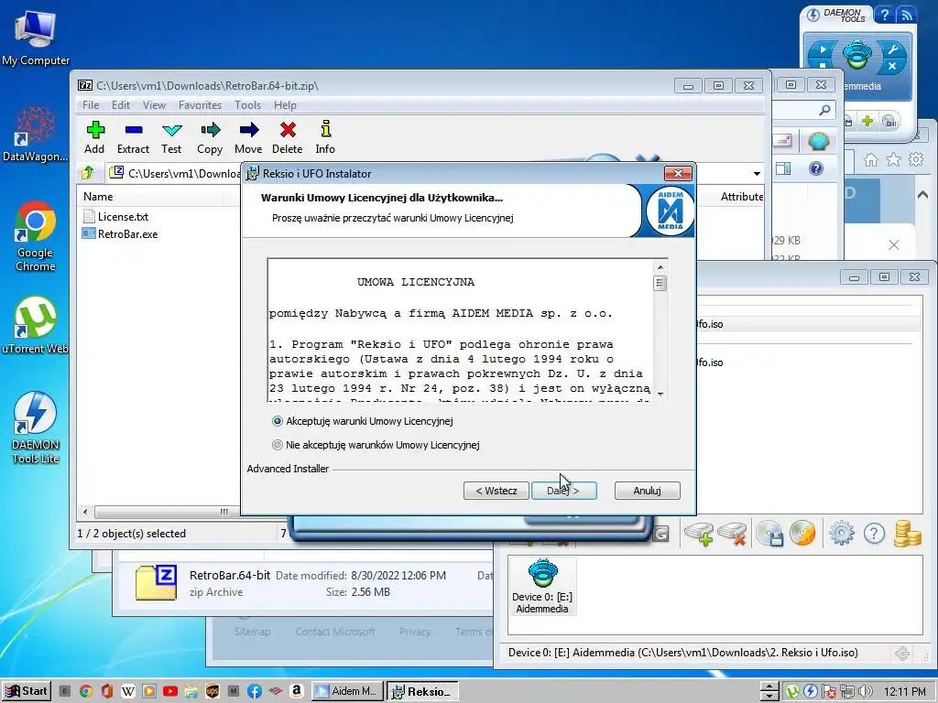Click the settings gear icon in browser window
Screen dimensions: 938x703
coord(916,159)
